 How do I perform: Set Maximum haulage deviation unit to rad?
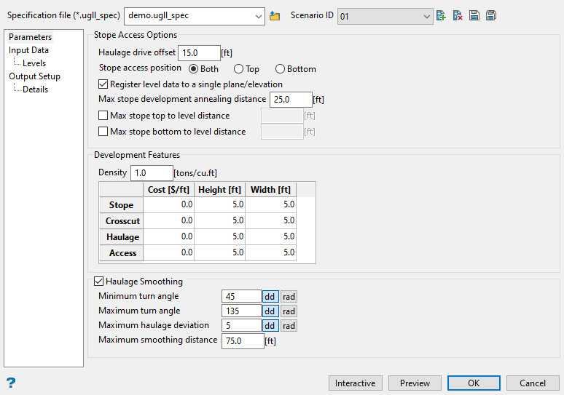tap(289, 326)
